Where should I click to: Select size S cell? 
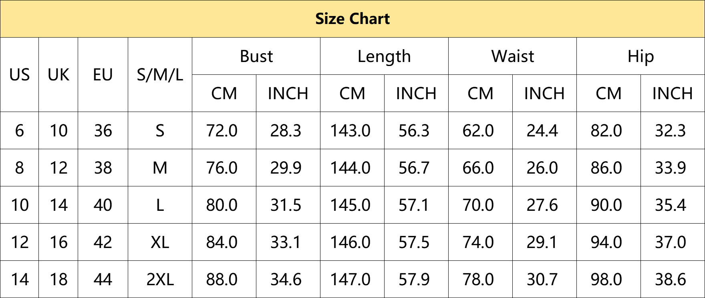coord(160,130)
